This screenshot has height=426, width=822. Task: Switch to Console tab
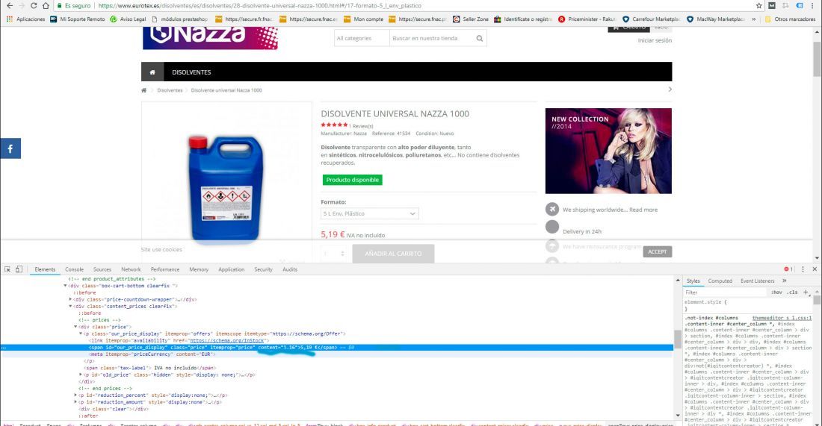[74, 269]
